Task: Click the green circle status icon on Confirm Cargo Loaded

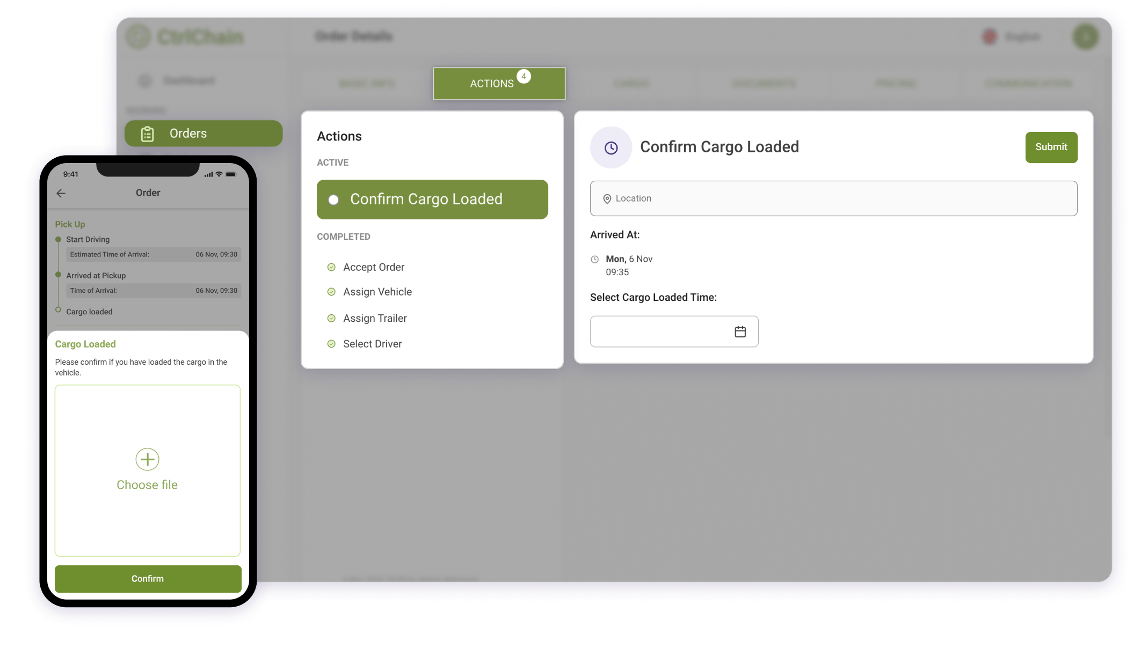Action: point(333,199)
